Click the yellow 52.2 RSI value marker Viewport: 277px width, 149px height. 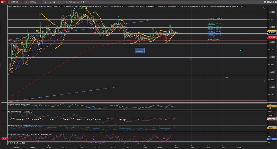tap(272, 106)
